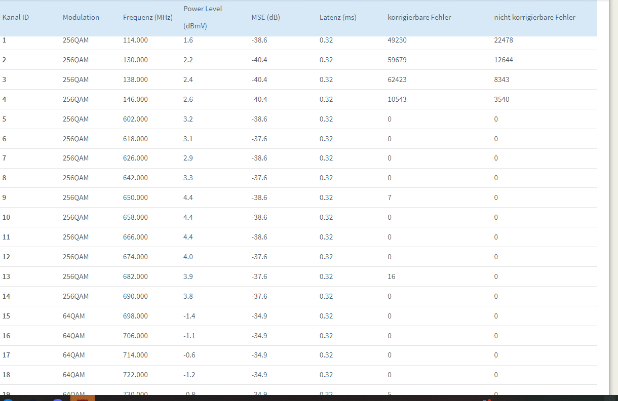
Task: Select frequency cell 650.000
Action: (x=135, y=197)
